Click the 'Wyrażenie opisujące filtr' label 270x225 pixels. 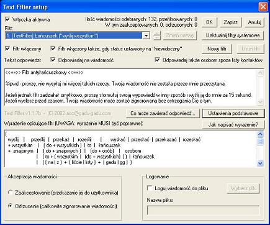pos(30,124)
